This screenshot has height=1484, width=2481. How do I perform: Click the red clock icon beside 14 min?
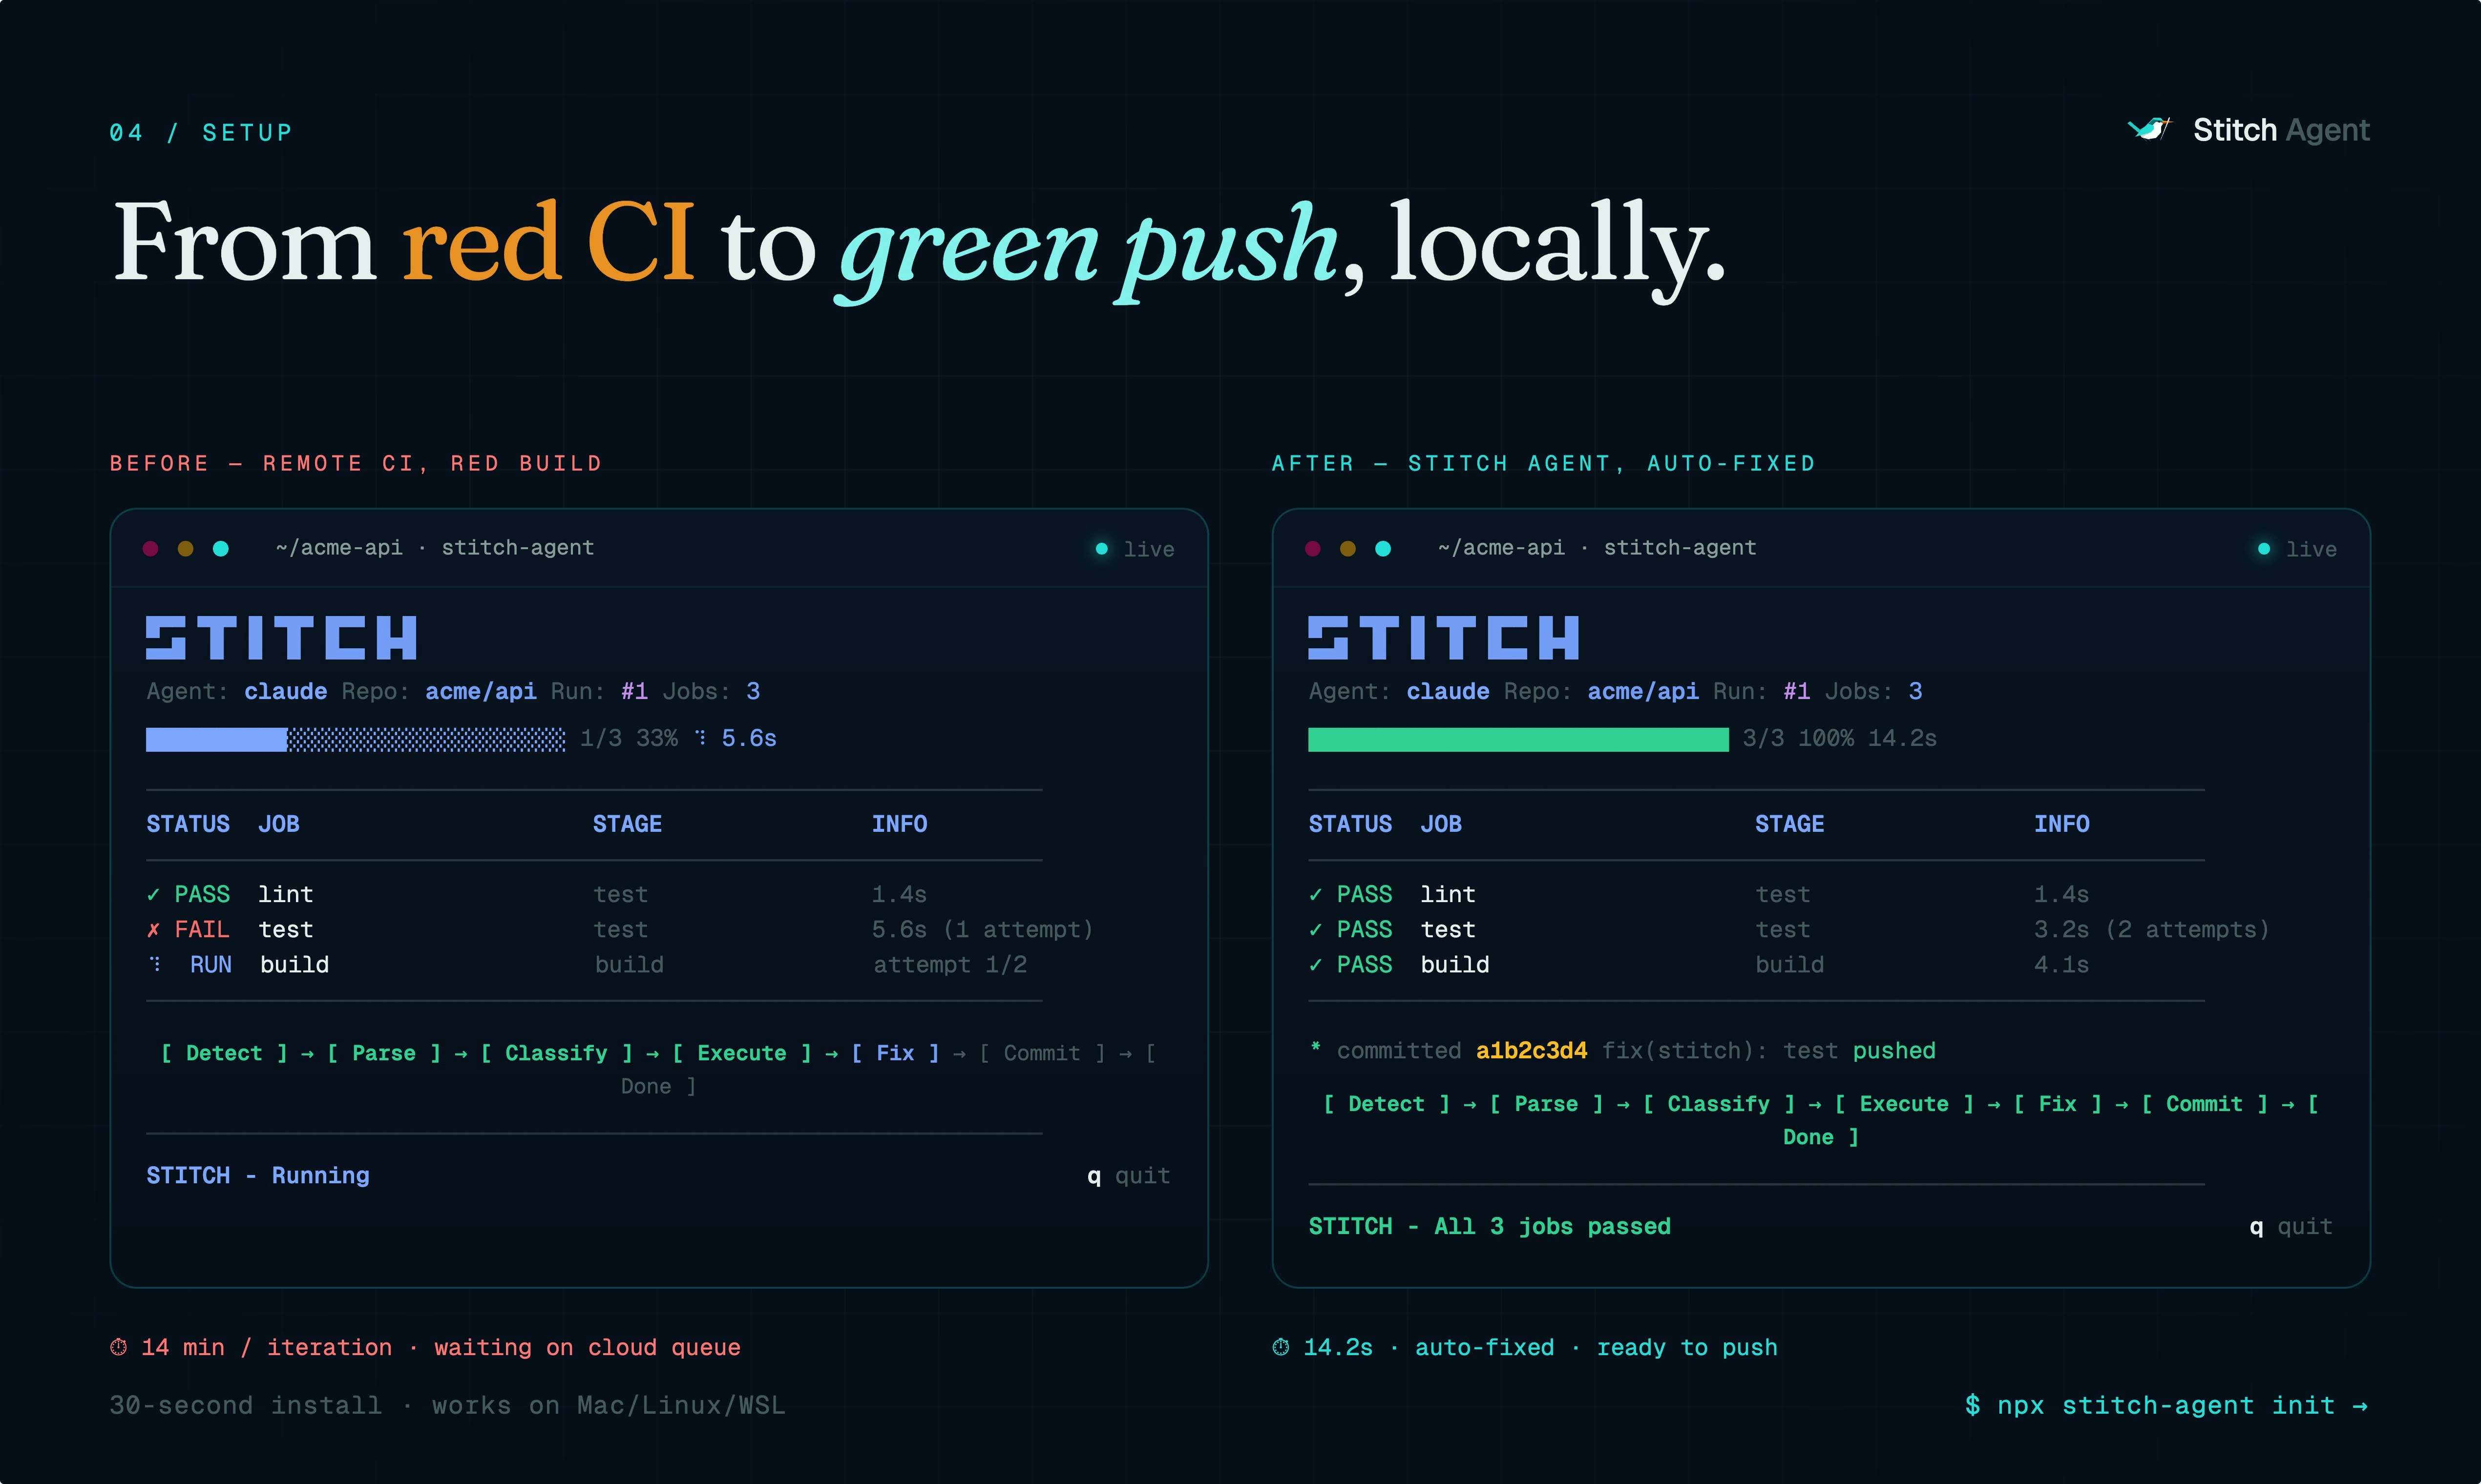point(118,1347)
